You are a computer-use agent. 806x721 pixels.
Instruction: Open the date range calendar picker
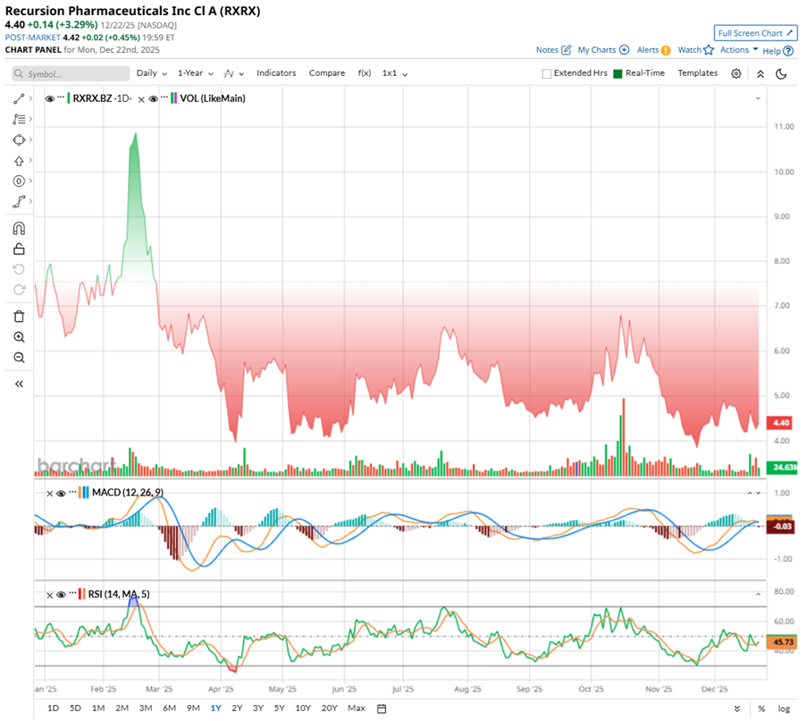(x=382, y=708)
